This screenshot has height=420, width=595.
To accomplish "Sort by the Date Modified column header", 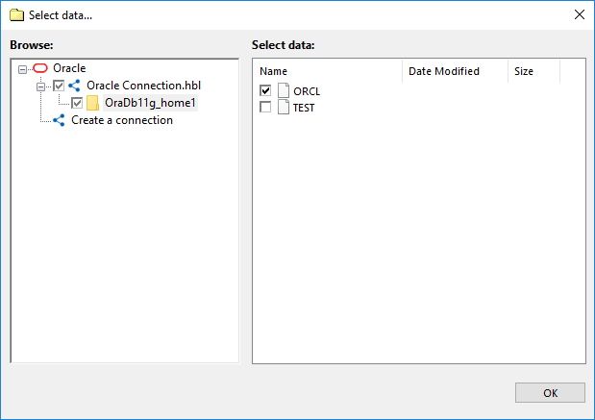I will (455, 71).
